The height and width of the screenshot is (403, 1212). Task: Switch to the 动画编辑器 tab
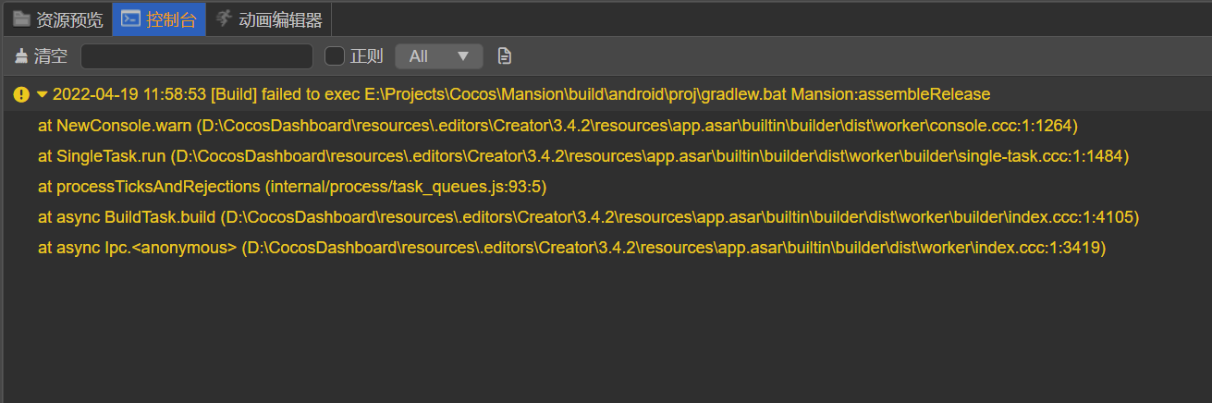tap(279, 19)
